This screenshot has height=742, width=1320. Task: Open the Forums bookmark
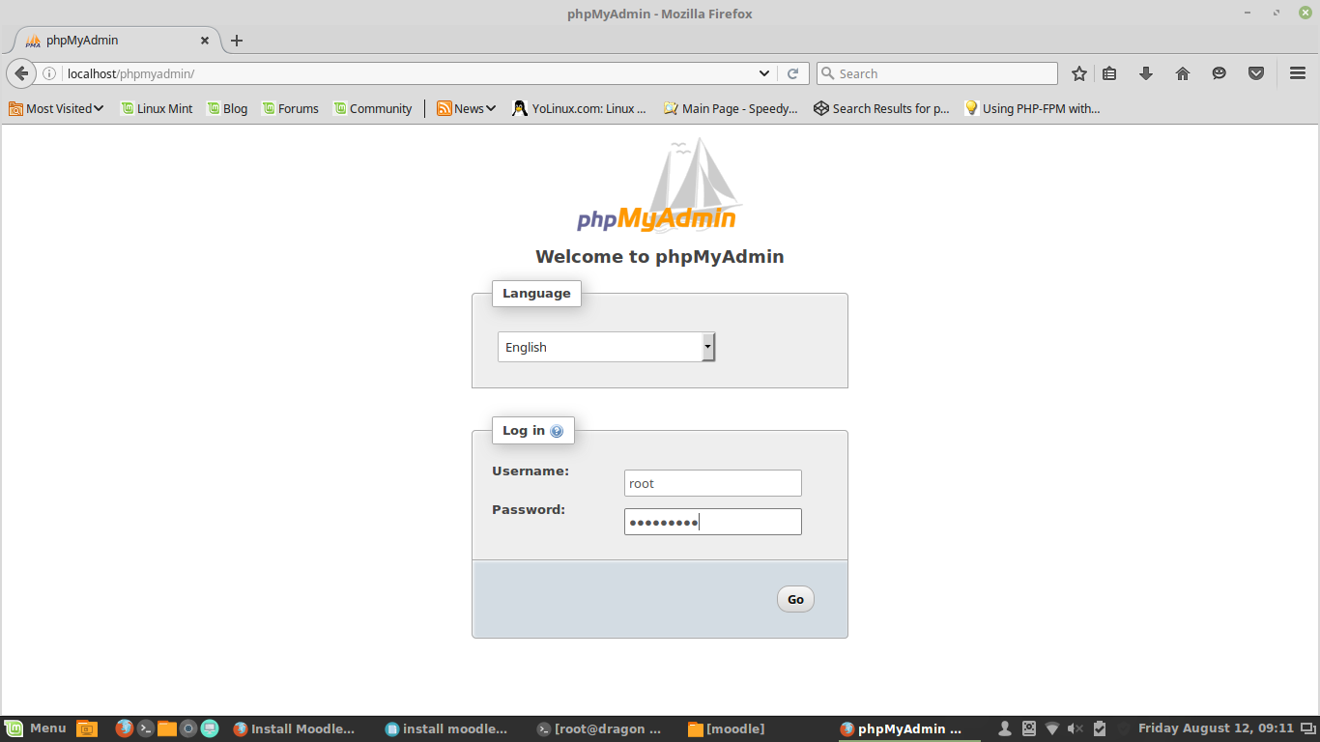click(290, 108)
